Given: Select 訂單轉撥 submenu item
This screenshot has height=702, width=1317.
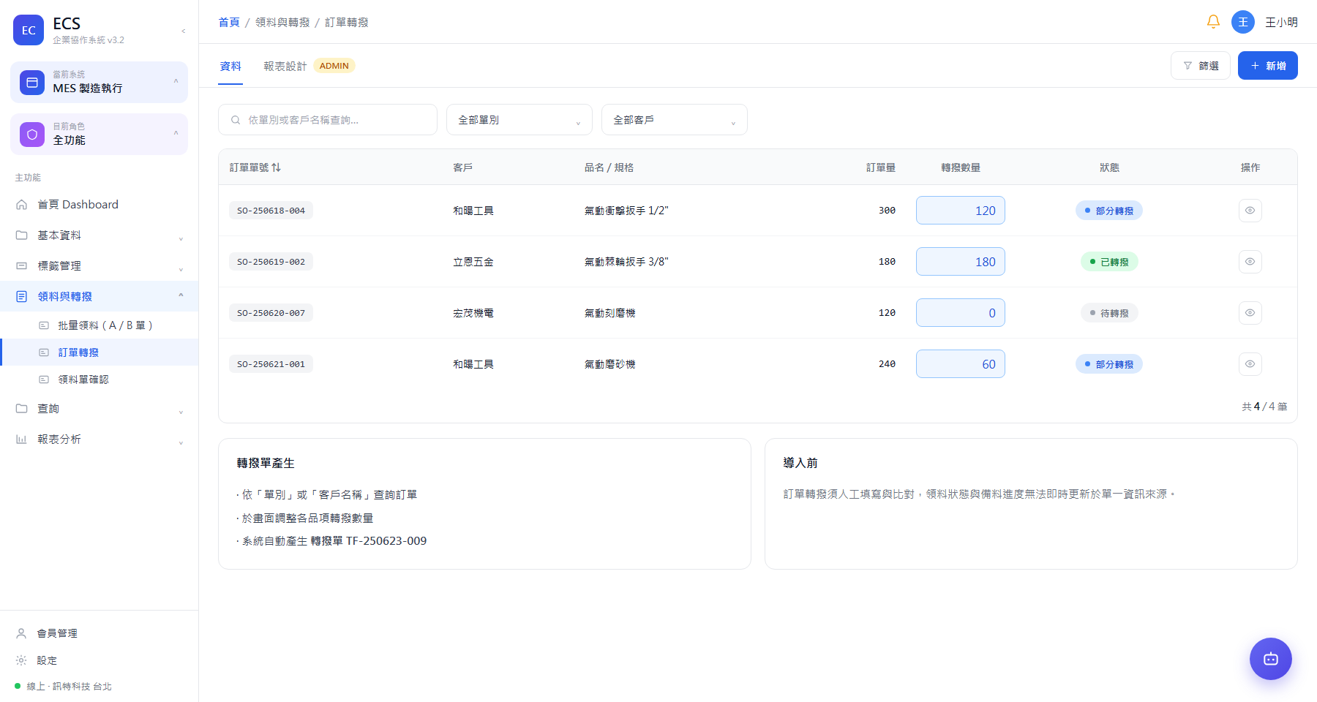Looking at the screenshot, I should tap(100, 352).
